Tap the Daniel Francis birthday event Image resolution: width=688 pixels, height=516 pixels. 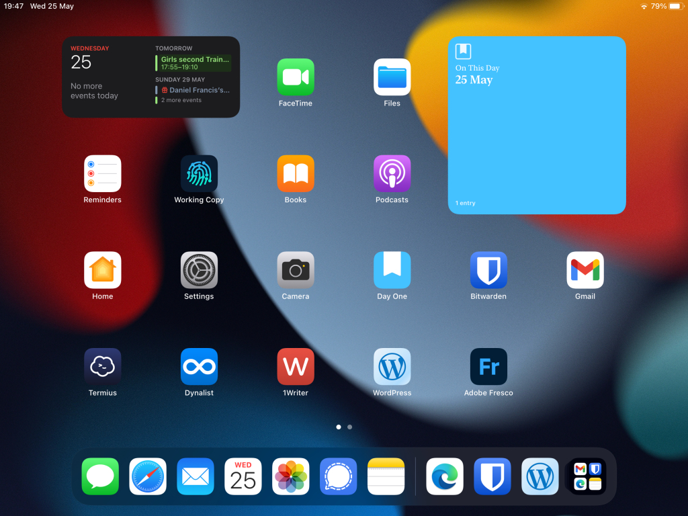pyautogui.click(x=195, y=90)
